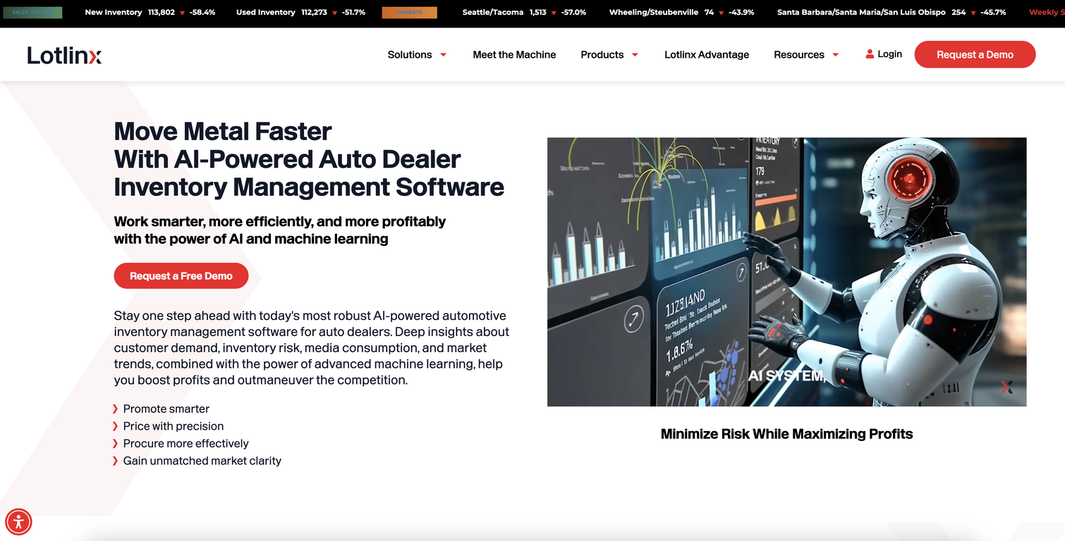Click the Lotlinx X watermark on the video
Viewport: 1065px width, 541px height.
[x=1006, y=387]
